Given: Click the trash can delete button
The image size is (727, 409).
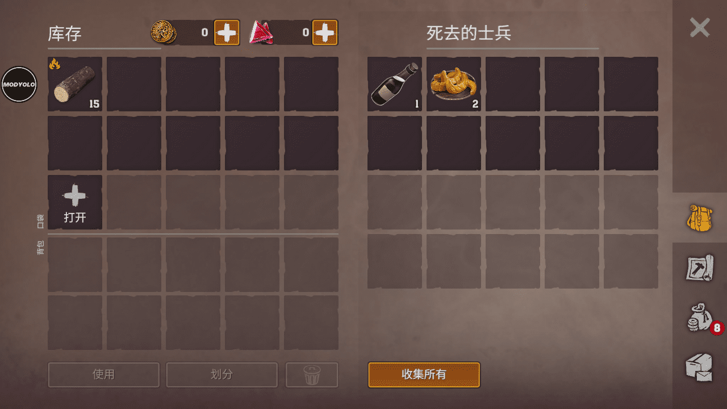Looking at the screenshot, I should point(312,375).
